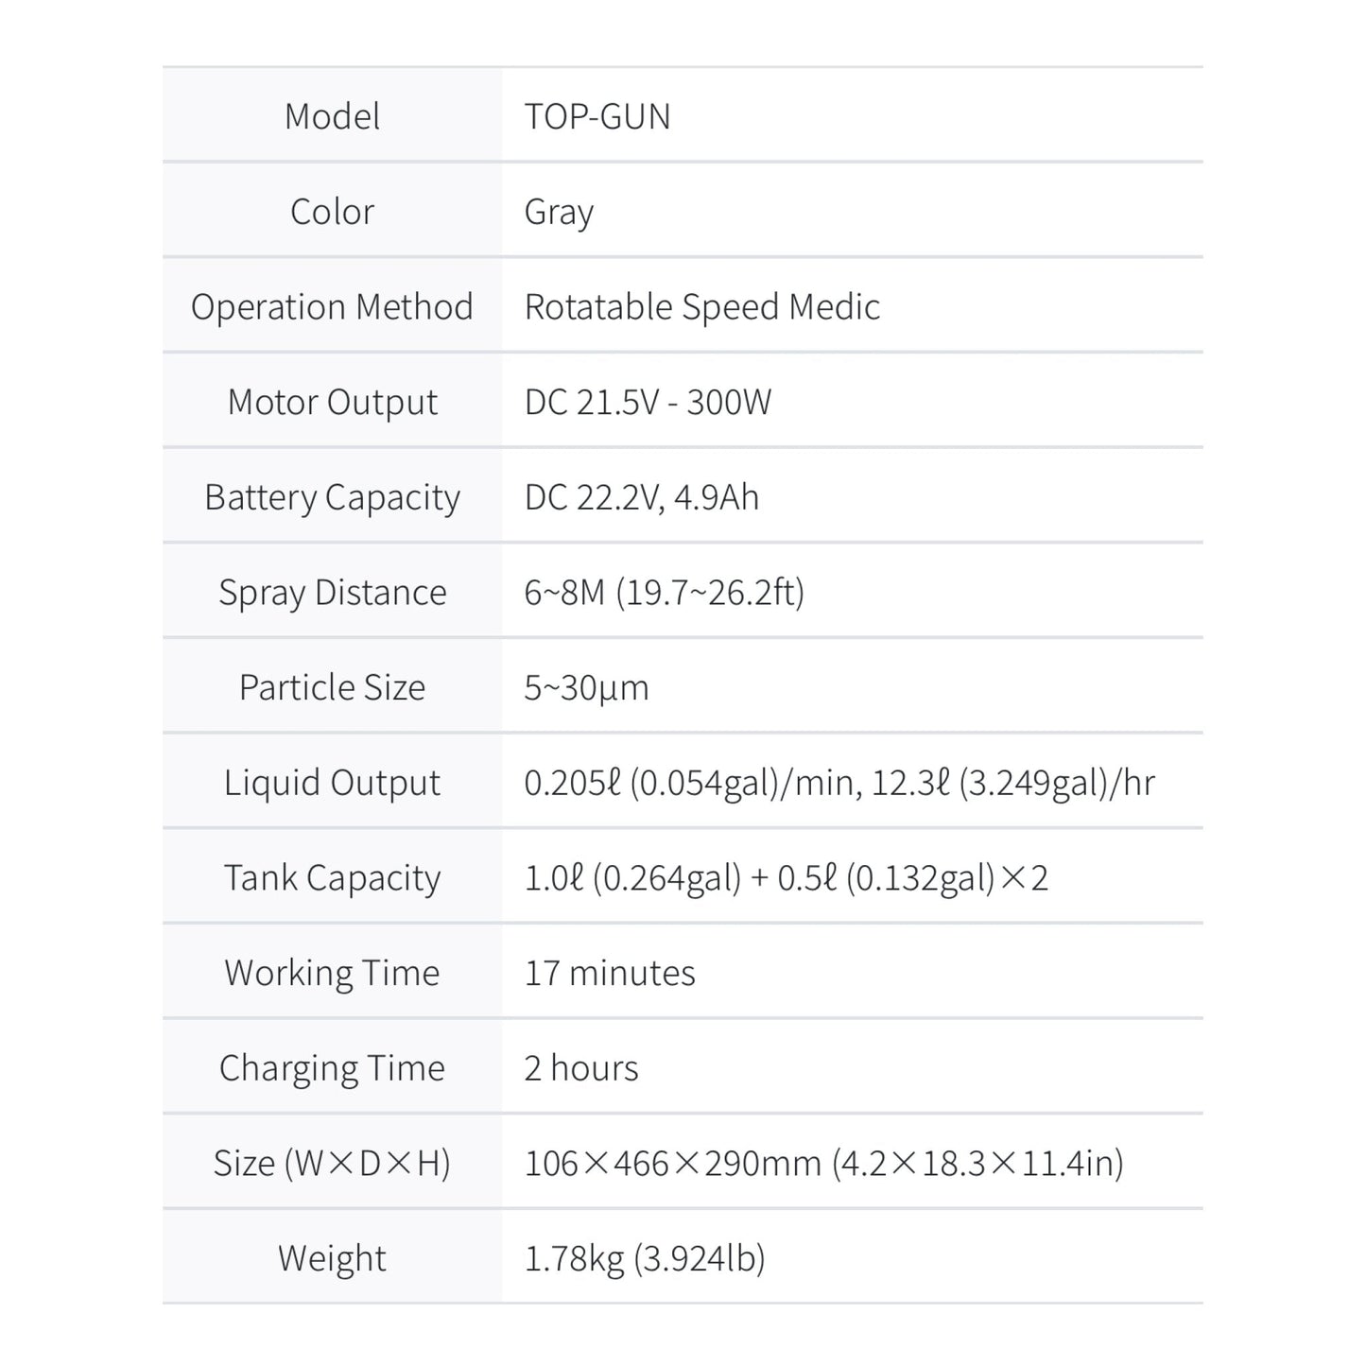Select the TOP-GUN model value

597,116
